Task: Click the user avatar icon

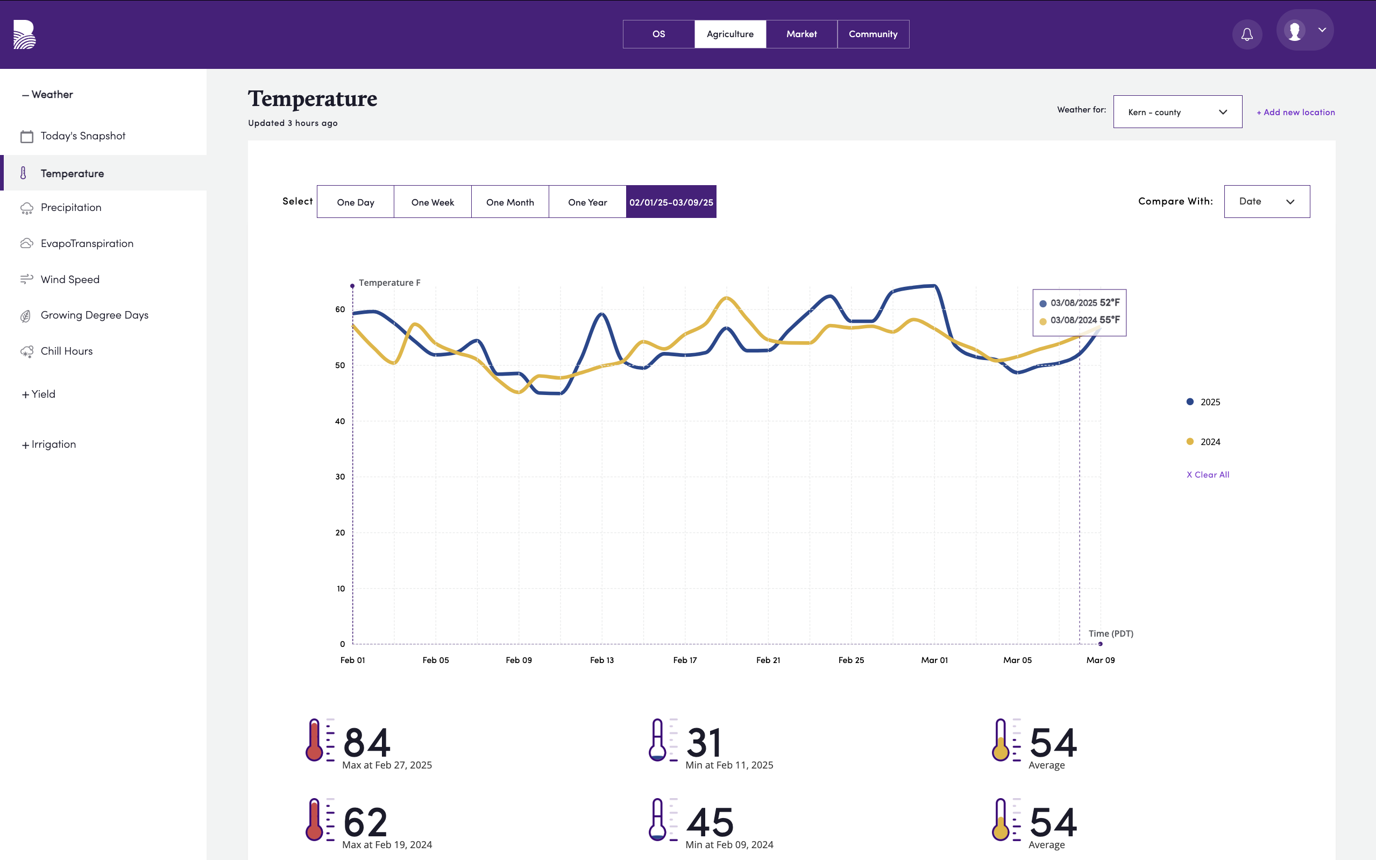Action: [1295, 31]
